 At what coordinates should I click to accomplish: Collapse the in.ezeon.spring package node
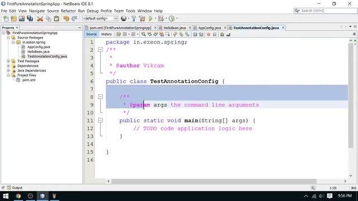13,42
